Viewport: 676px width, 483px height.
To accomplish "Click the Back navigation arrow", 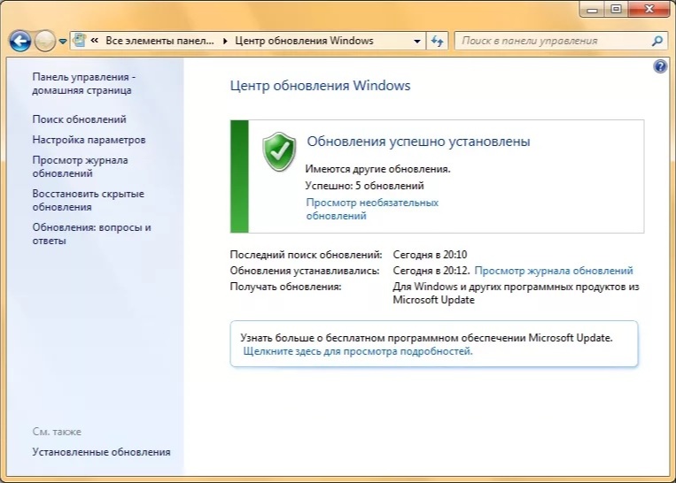I will [x=19, y=42].
